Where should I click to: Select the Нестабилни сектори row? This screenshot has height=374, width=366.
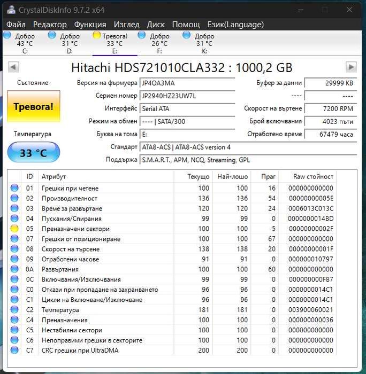172,330
